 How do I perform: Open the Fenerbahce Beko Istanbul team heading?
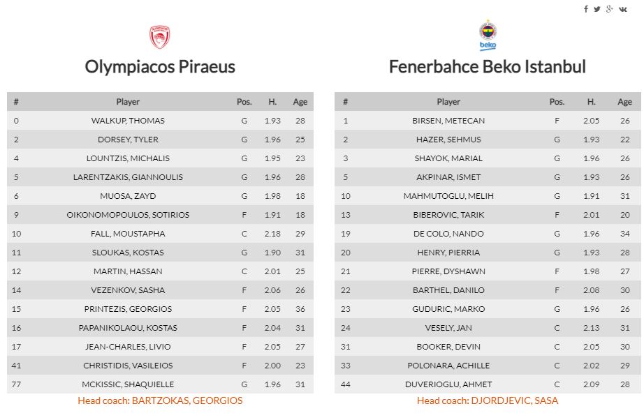pos(488,67)
